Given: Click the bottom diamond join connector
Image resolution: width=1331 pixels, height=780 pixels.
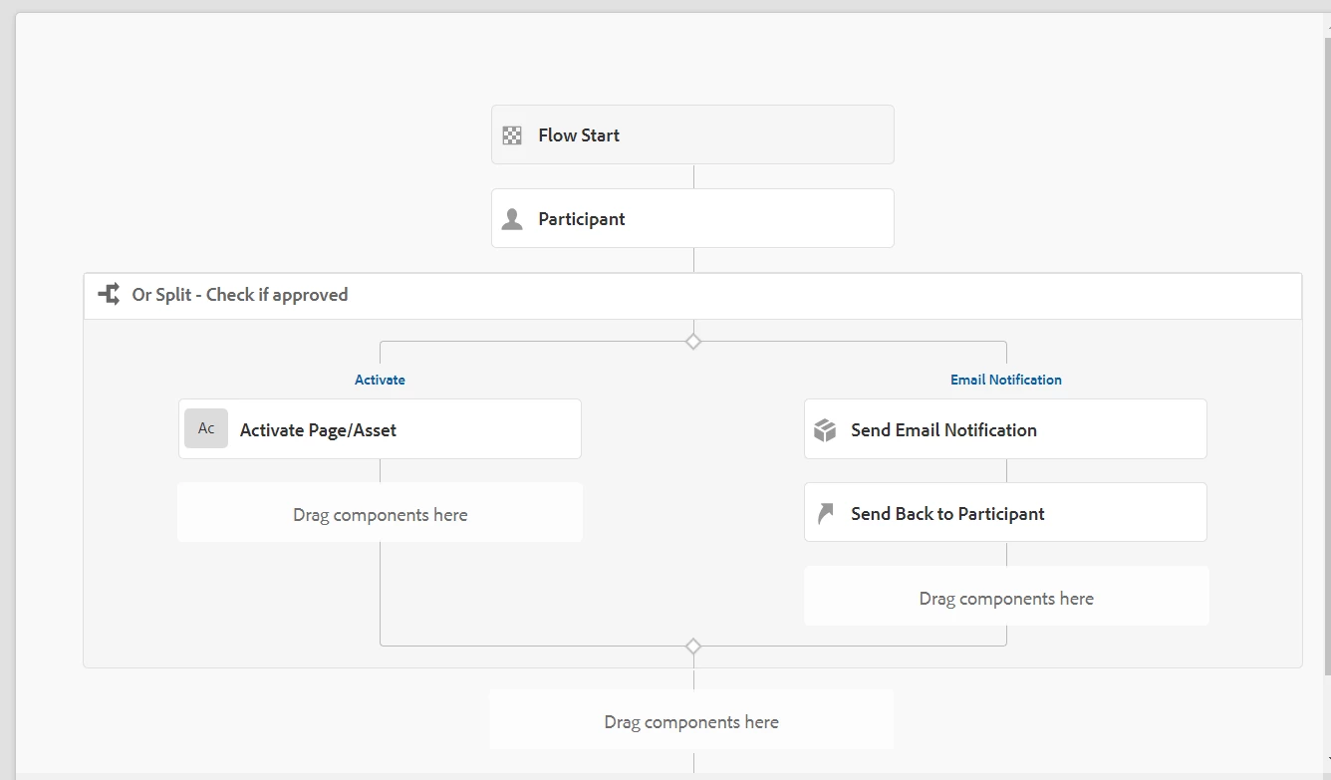Looking at the screenshot, I should point(693,647).
